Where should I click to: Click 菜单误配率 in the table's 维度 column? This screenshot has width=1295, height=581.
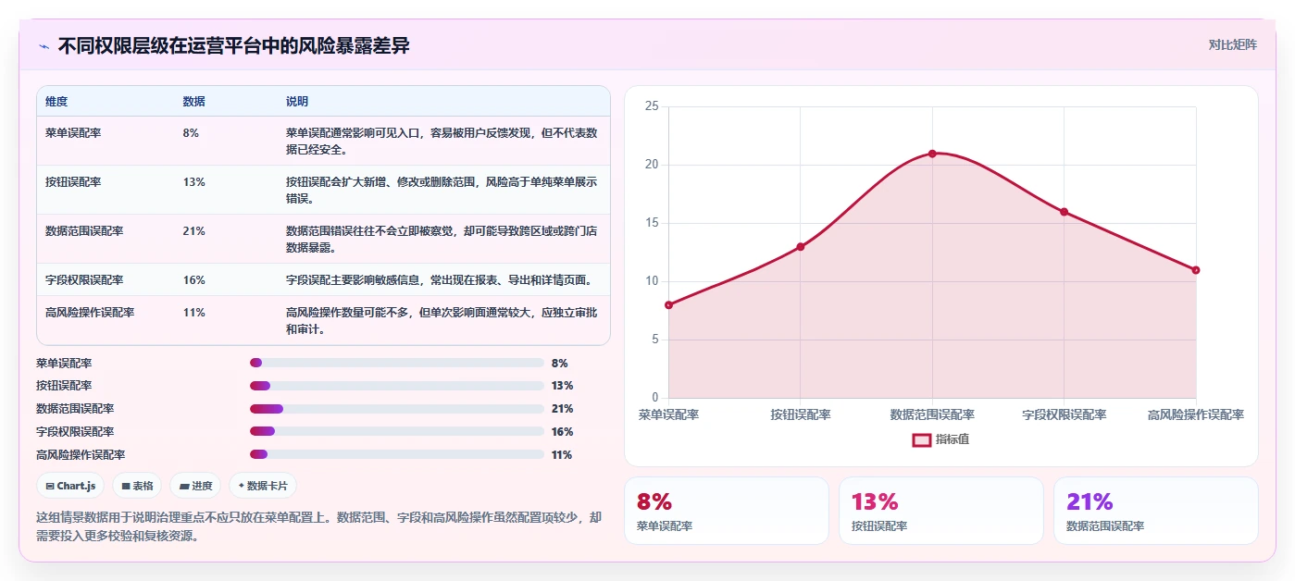[x=73, y=133]
